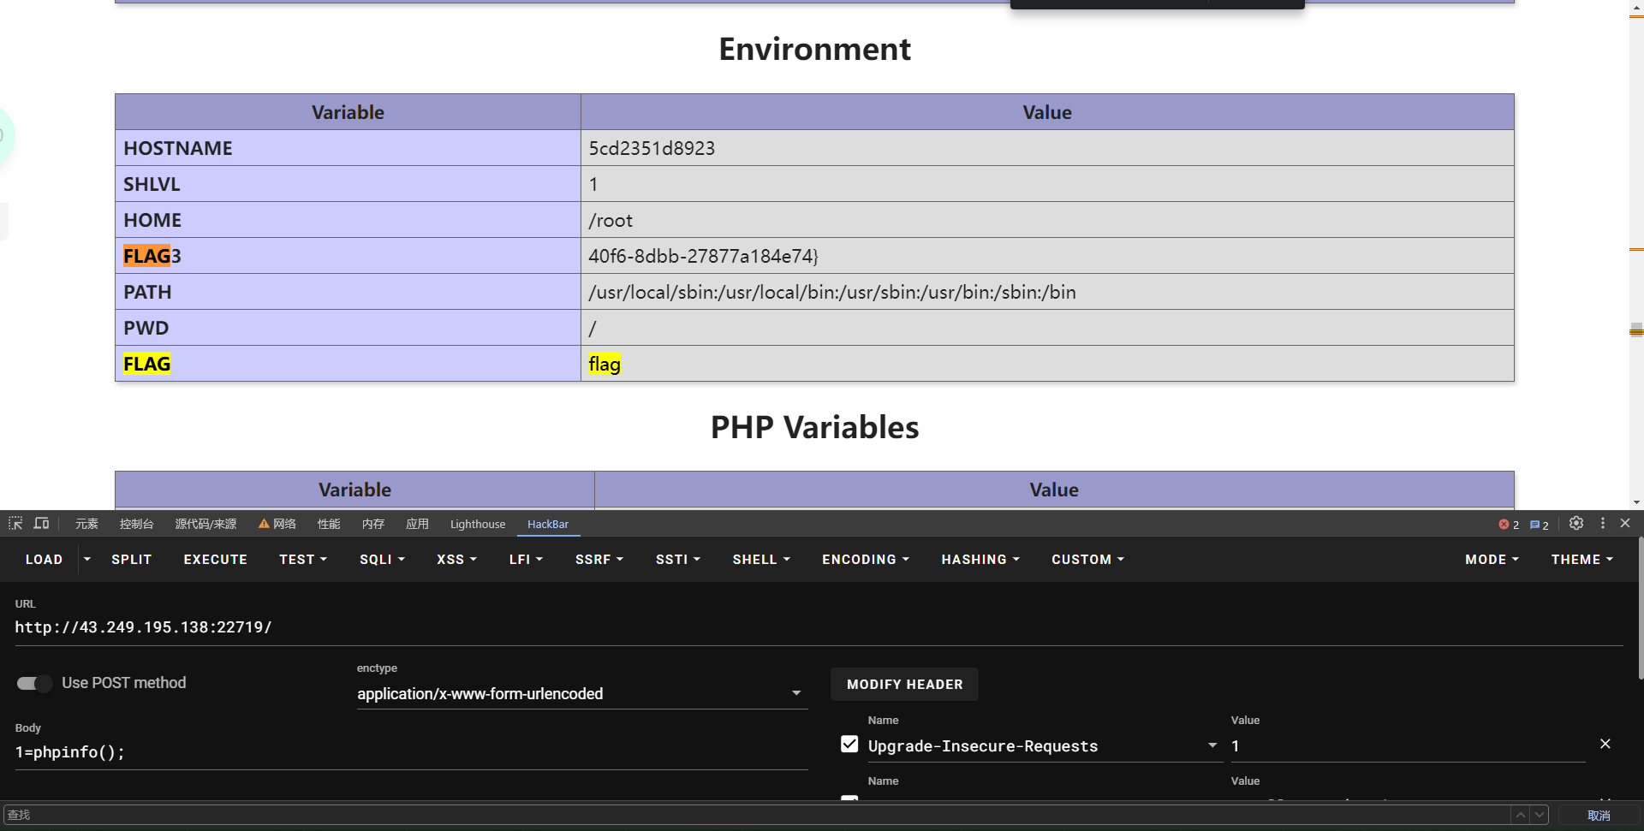Expand the SSRF dropdown menu
1644x831 pixels.
pyautogui.click(x=599, y=559)
